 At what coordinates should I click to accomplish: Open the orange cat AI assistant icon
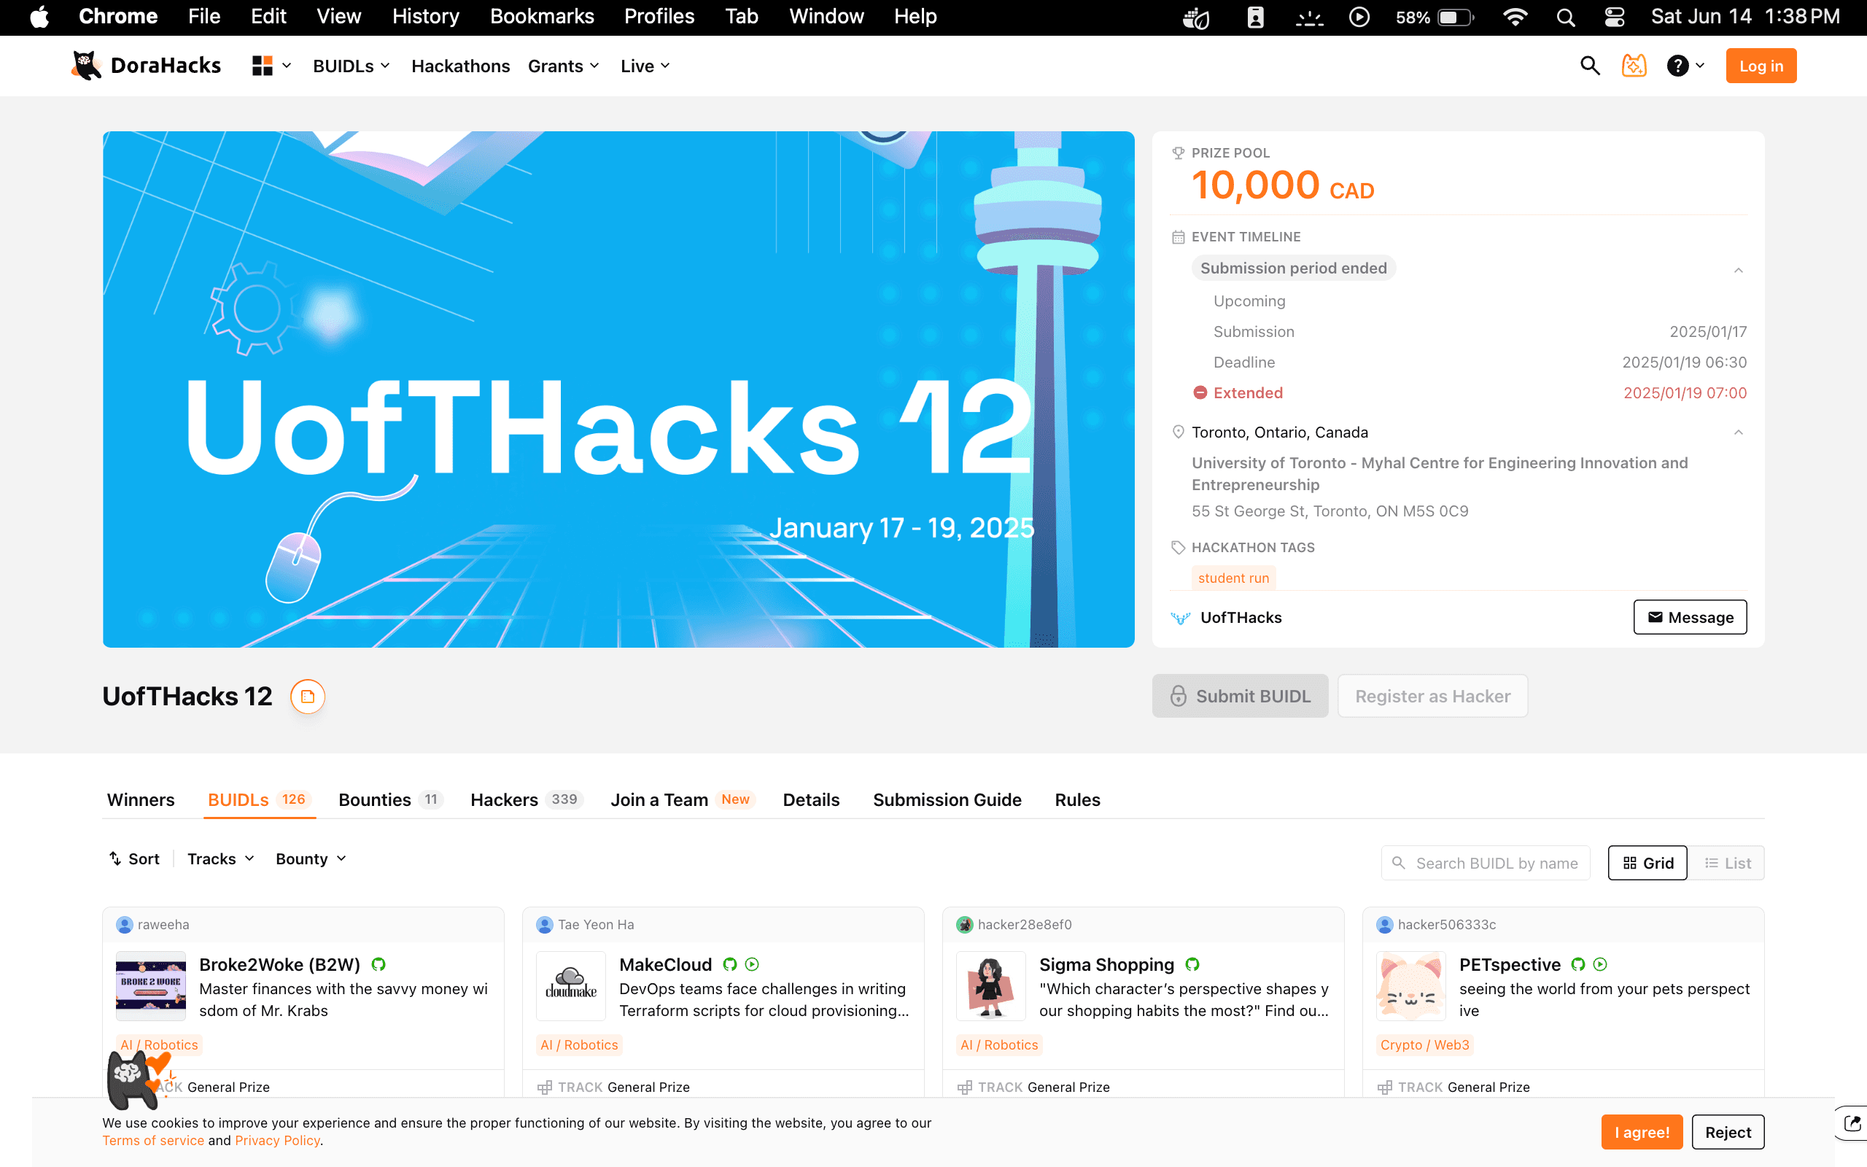(x=1634, y=66)
